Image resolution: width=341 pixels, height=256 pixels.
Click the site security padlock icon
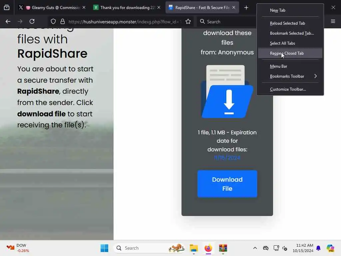[63, 21]
